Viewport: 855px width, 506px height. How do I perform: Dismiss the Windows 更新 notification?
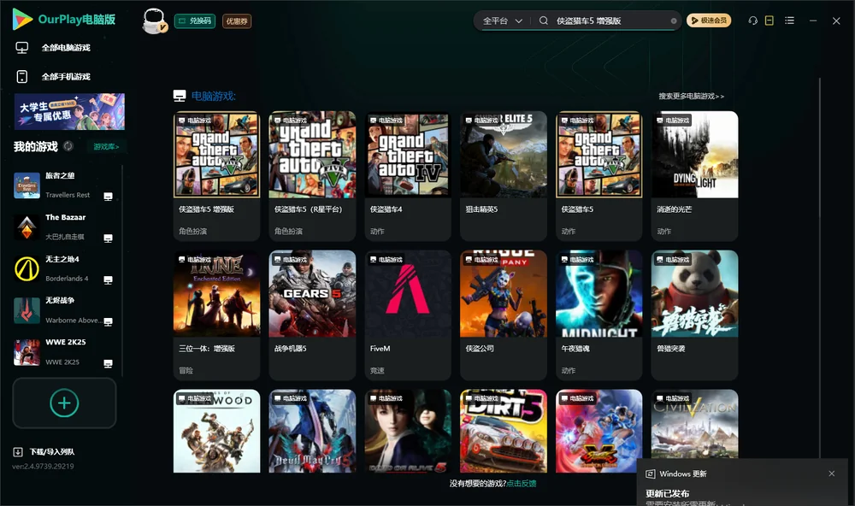[x=832, y=474]
